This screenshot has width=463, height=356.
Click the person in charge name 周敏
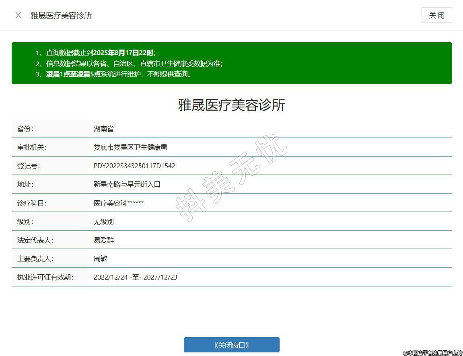101,259
